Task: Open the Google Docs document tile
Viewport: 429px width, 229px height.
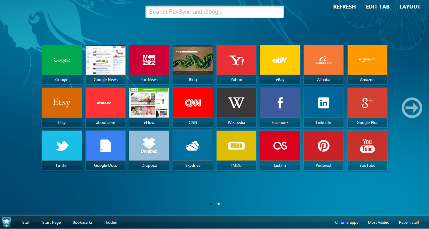Action: coord(105,146)
